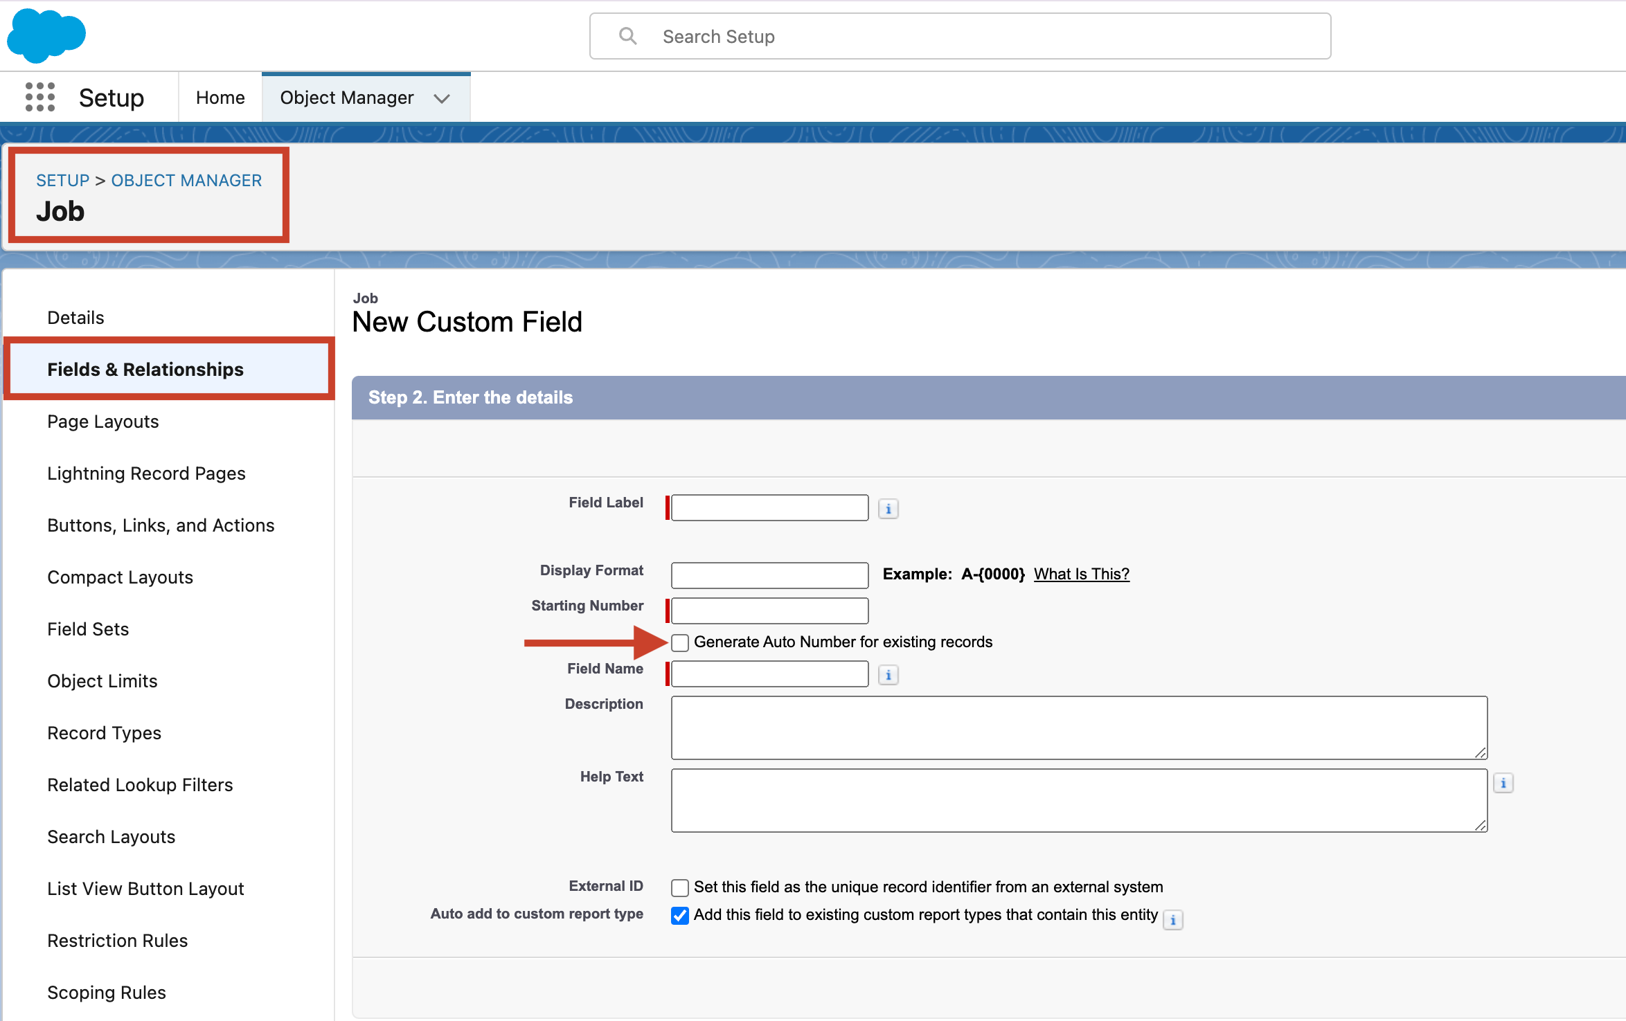This screenshot has width=1626, height=1021.
Task: Navigate to SETUP via breadcrumb link
Action: pos(62,180)
